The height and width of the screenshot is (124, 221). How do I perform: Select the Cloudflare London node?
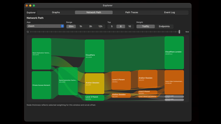point(174,53)
